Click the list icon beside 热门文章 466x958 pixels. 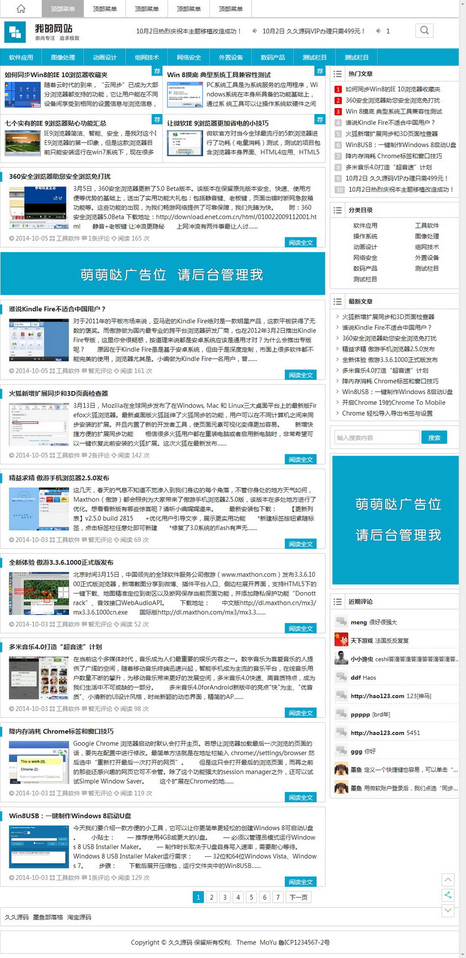point(337,74)
